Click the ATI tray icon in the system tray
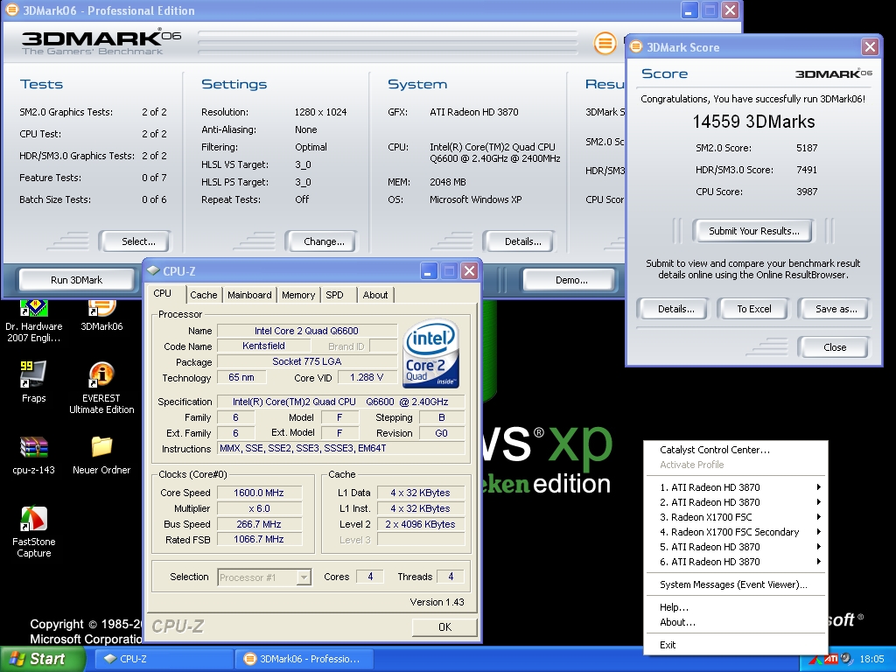Screen dimensions: 896x672 pos(831,659)
